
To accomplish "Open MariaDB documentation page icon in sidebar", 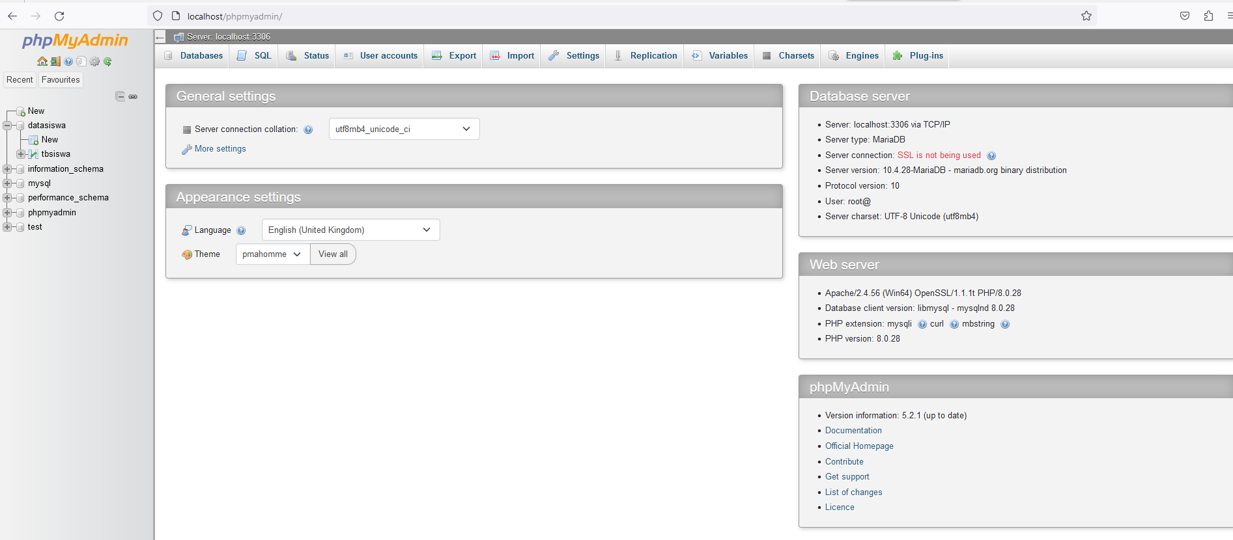I will pos(81,61).
